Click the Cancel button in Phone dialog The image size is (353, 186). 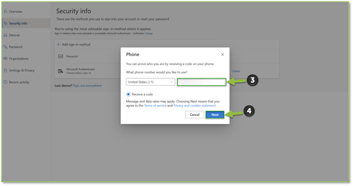[194, 114]
